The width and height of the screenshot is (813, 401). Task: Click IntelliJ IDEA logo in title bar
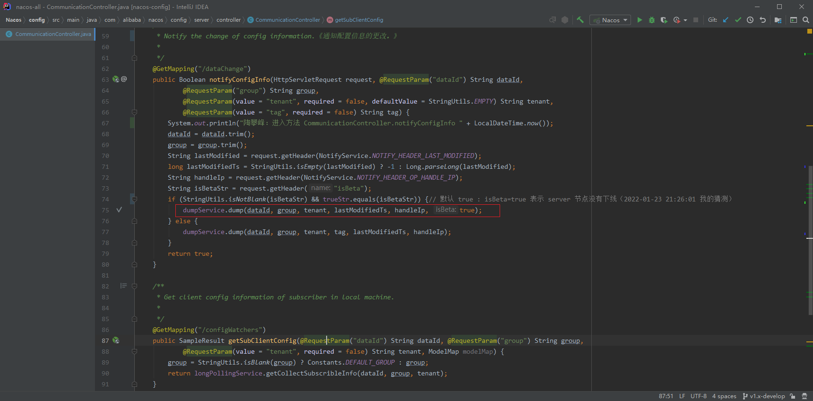(7, 7)
